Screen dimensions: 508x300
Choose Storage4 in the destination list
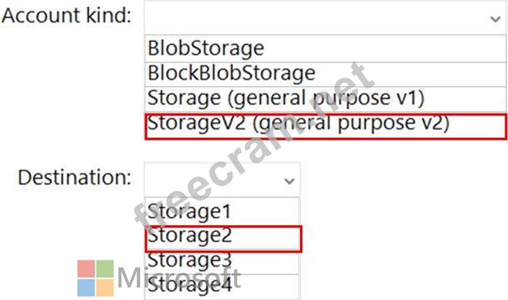point(190,286)
